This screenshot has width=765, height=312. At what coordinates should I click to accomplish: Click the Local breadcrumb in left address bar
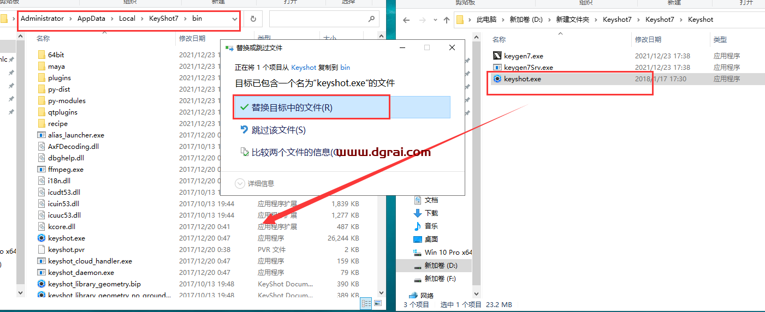pos(127,18)
